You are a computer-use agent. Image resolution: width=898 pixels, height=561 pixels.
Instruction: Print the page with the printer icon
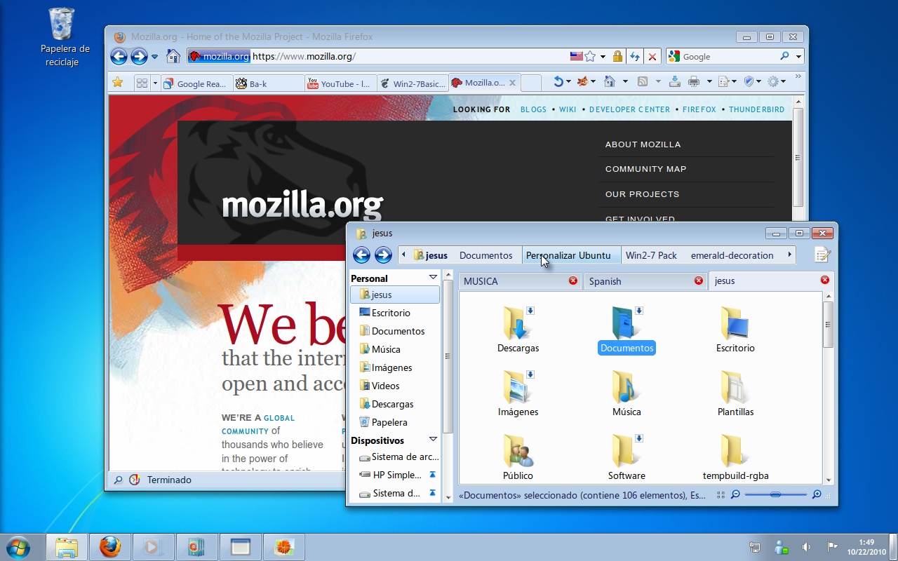(x=694, y=82)
